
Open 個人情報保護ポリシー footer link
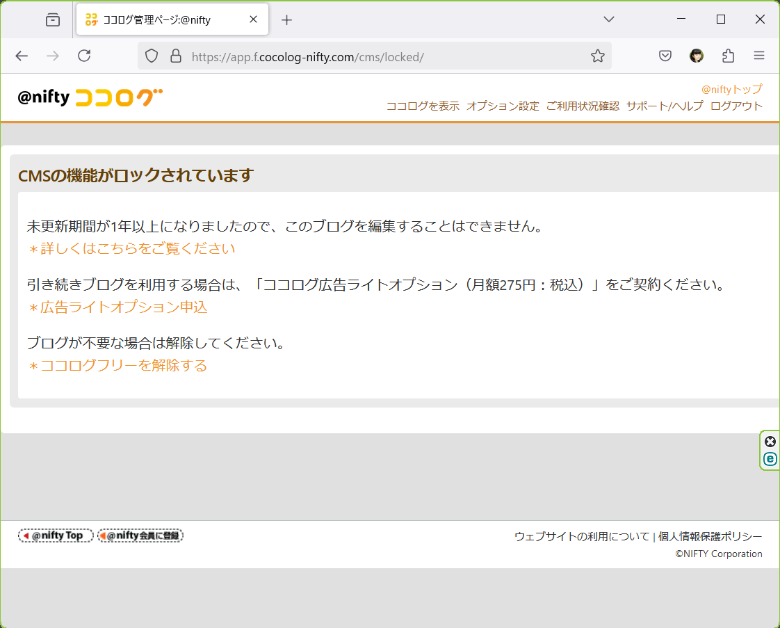[710, 536]
